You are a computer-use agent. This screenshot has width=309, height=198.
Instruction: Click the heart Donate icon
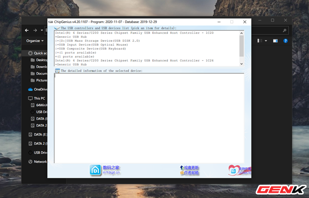tap(233, 170)
